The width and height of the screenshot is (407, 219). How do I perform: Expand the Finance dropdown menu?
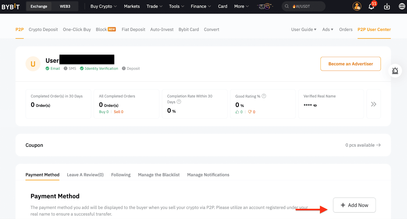(x=201, y=6)
